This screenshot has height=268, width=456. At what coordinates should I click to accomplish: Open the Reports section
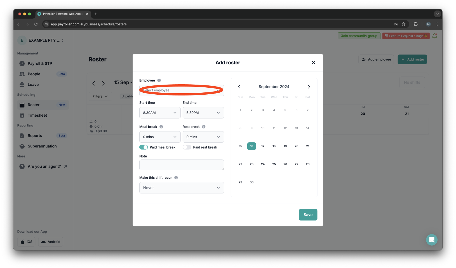(43, 136)
